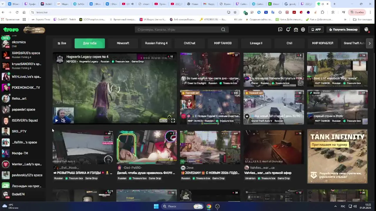Viewport: 376px width, 211px height.
Task: Open the language globe icon
Action: (x=303, y=30)
